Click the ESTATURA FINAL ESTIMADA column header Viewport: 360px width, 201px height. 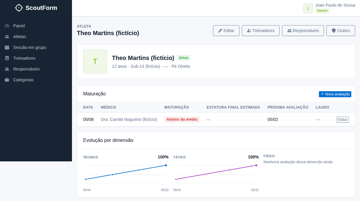(233, 107)
